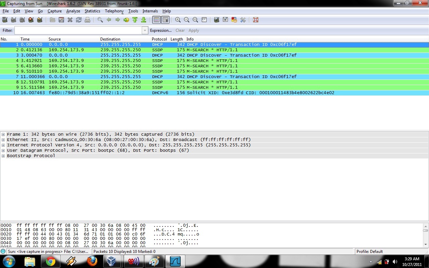
Task: Go forward in packet history
Action: pos(118,20)
